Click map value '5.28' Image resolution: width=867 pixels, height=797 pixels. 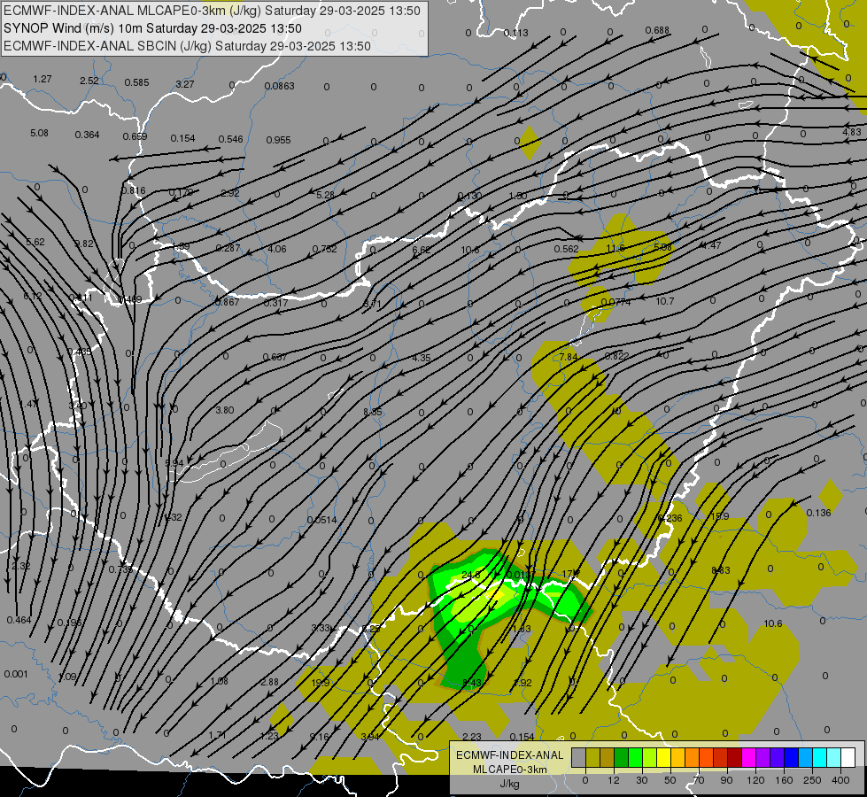[325, 195]
